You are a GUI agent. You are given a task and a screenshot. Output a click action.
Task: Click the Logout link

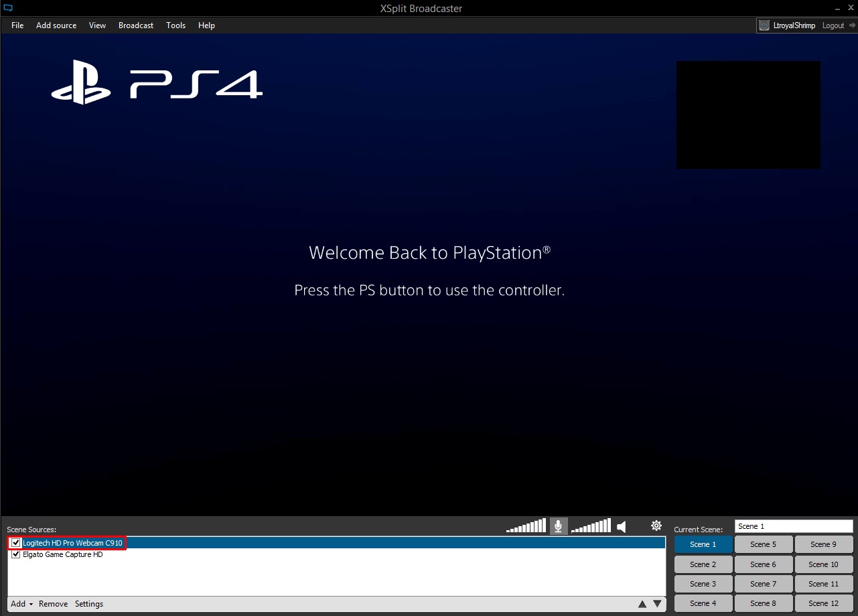(833, 25)
